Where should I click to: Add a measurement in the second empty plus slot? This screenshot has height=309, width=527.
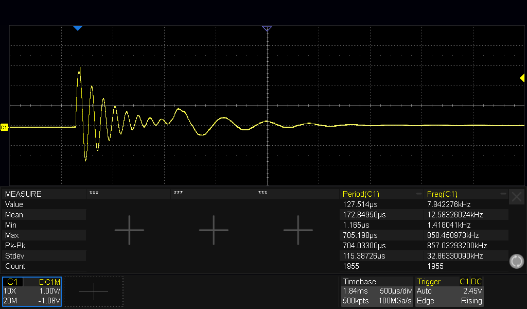pos(214,230)
